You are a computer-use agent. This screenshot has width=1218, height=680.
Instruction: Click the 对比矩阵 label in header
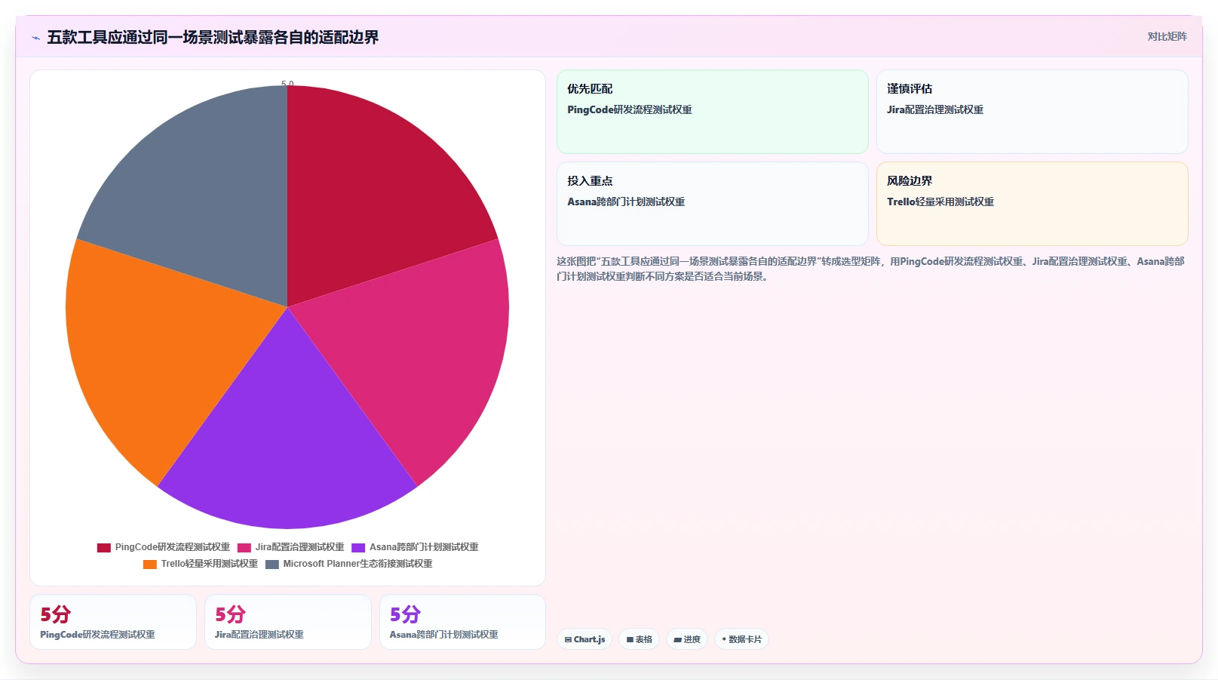[1167, 36]
